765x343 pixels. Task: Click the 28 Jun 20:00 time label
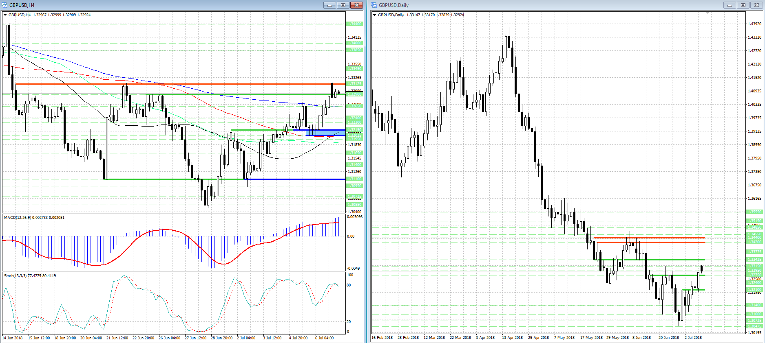pos(221,338)
